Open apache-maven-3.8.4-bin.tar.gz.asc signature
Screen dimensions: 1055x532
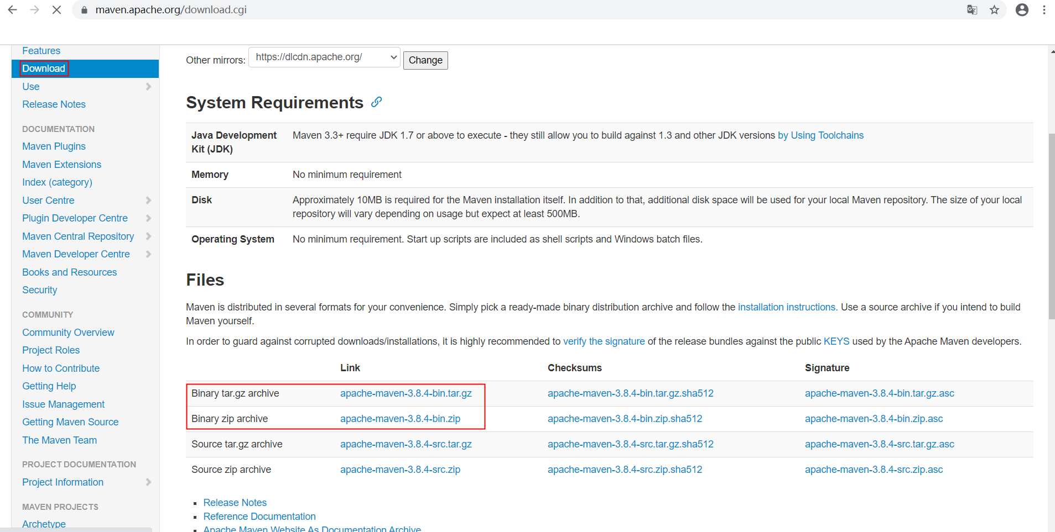[x=879, y=393]
